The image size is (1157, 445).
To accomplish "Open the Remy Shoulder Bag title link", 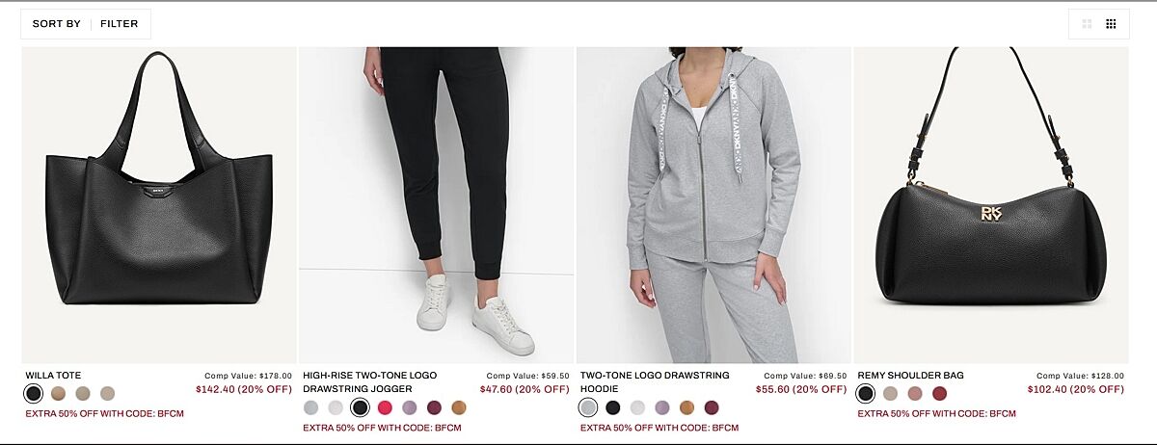I will click(x=911, y=376).
